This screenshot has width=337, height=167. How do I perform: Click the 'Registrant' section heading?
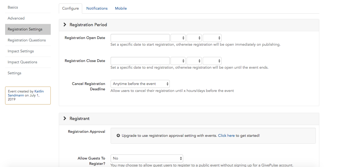(x=79, y=118)
